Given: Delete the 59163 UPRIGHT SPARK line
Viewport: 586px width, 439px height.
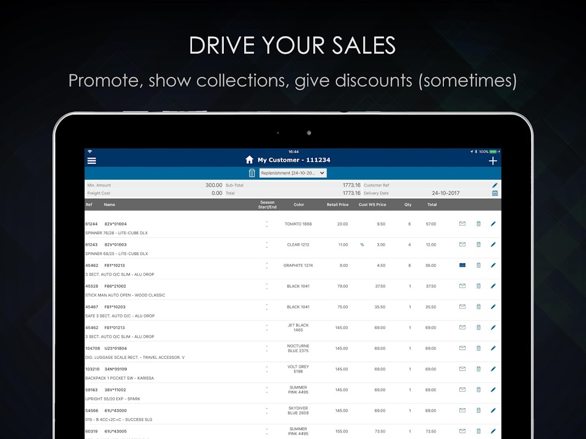Looking at the screenshot, I should 478,389.
